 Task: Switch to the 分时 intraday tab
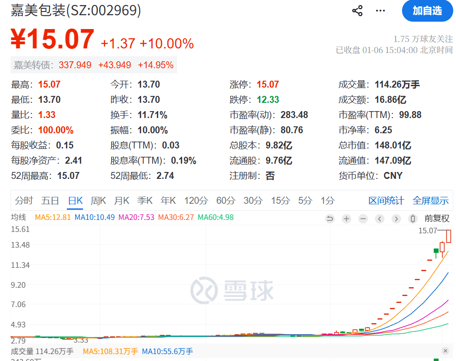tap(24, 201)
